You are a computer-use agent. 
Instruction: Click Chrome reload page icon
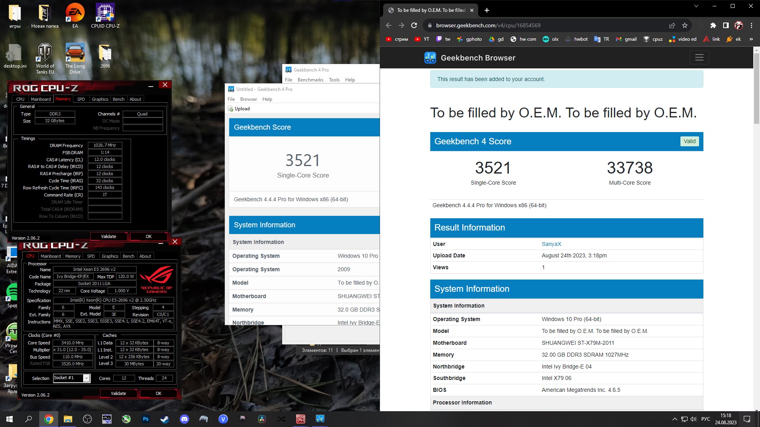coord(414,25)
